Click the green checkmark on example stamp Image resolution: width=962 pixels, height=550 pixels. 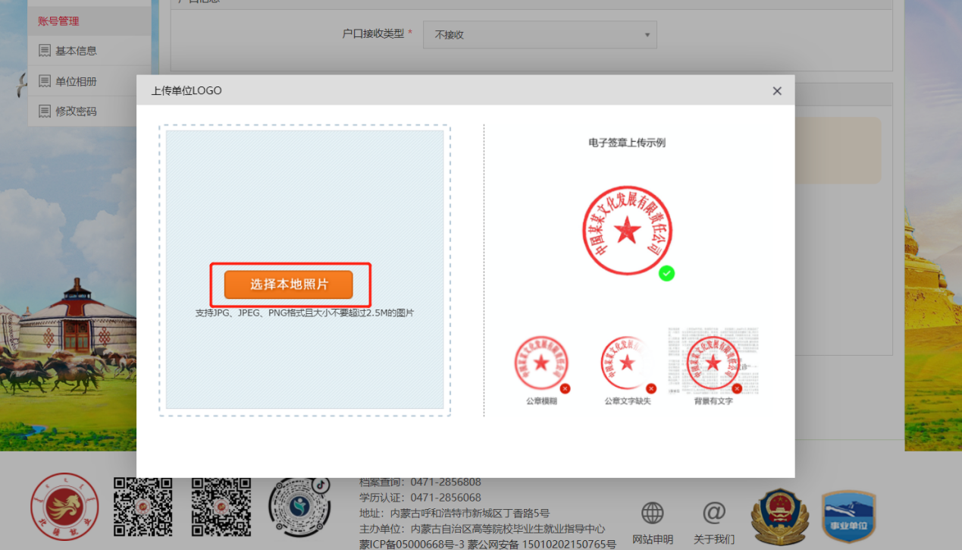[x=666, y=273]
